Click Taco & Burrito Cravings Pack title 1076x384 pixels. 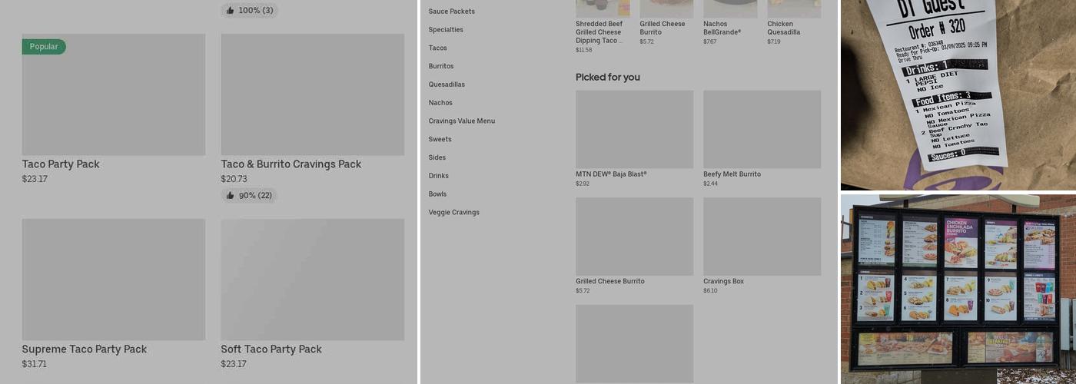(x=291, y=164)
